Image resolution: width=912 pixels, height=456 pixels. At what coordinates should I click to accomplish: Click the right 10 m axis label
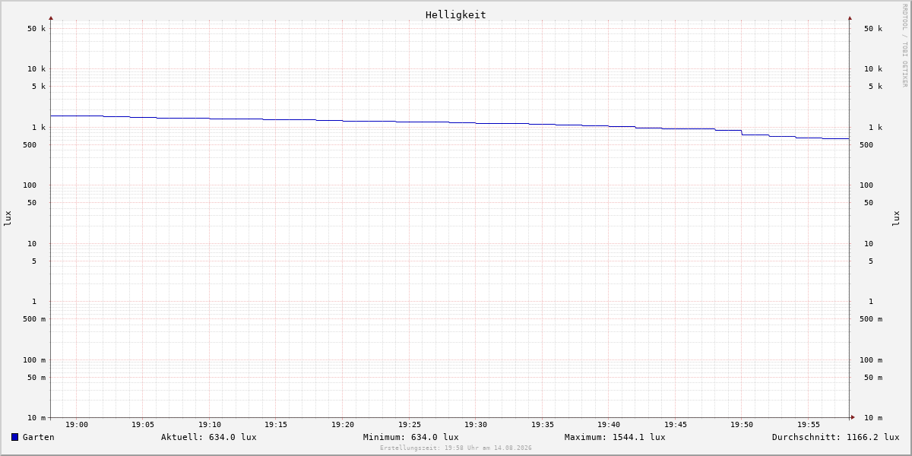[x=873, y=417]
